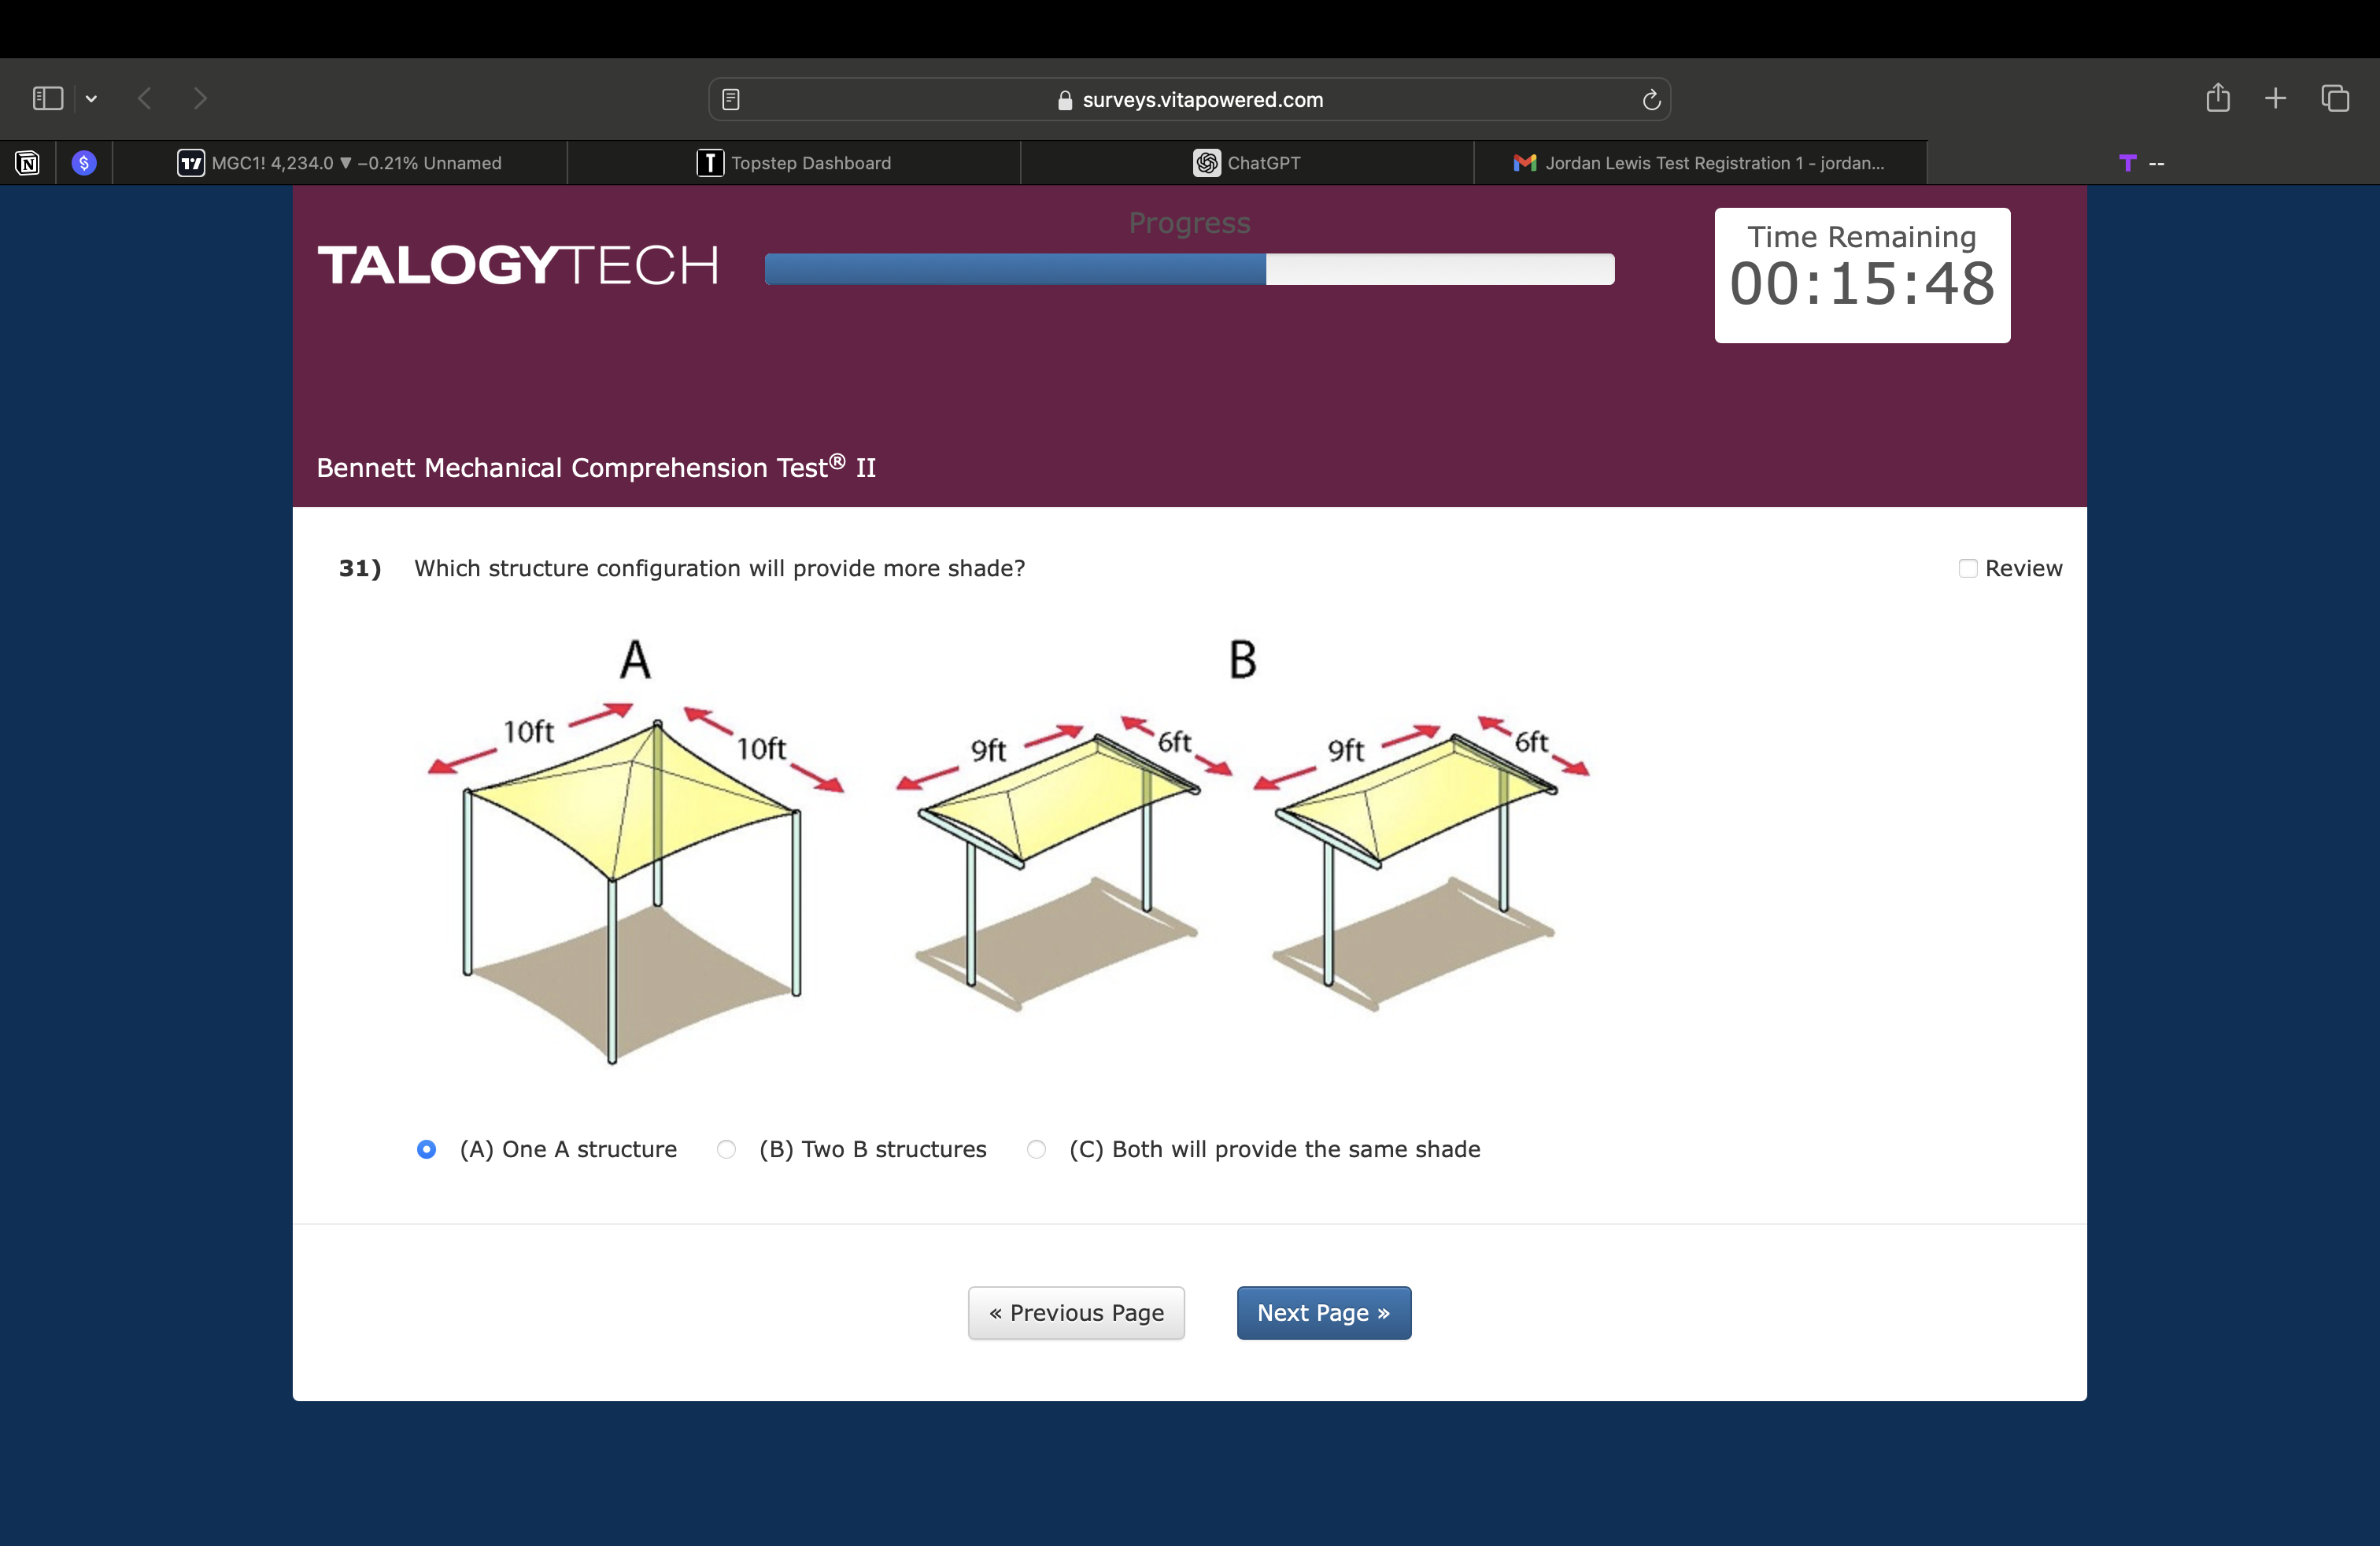Go back with browser back arrow

pos(146,98)
